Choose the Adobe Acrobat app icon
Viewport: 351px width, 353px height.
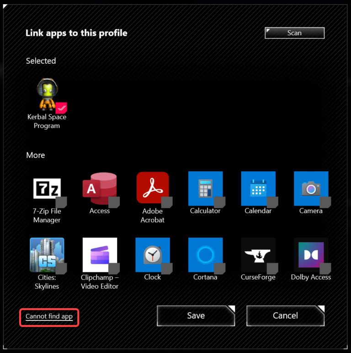coord(152,188)
